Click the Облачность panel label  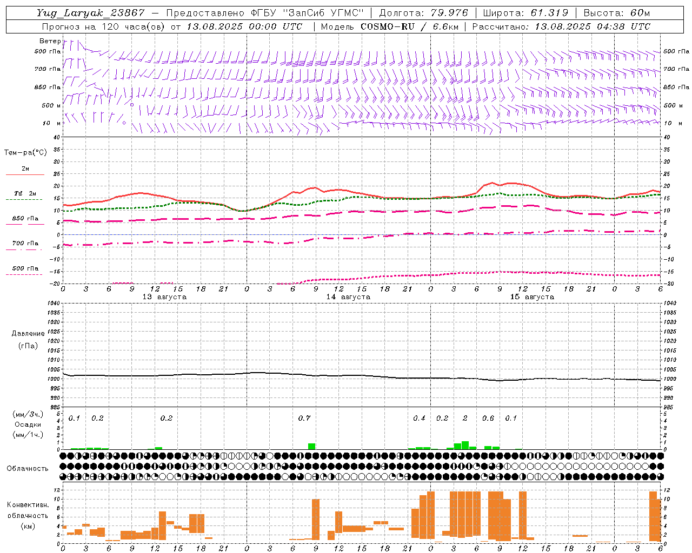click(28, 469)
